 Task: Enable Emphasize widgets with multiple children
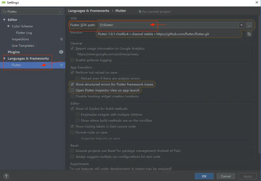click(x=77, y=114)
